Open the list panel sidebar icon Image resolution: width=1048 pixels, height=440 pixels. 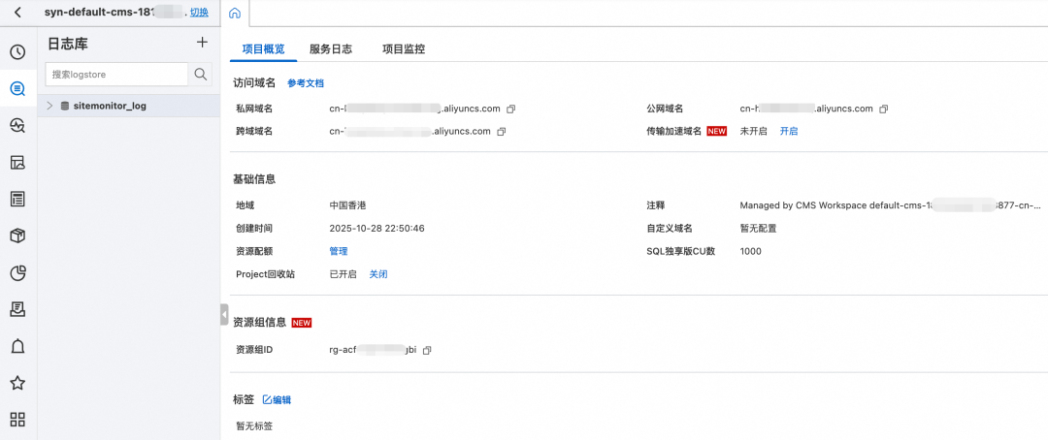tap(18, 199)
